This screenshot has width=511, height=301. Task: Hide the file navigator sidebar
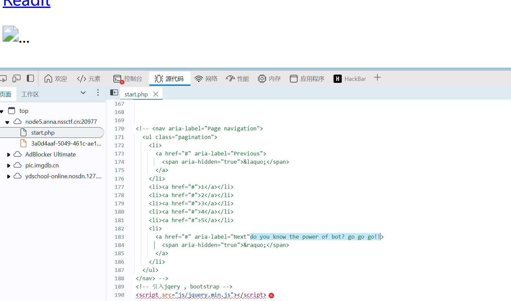114,93
